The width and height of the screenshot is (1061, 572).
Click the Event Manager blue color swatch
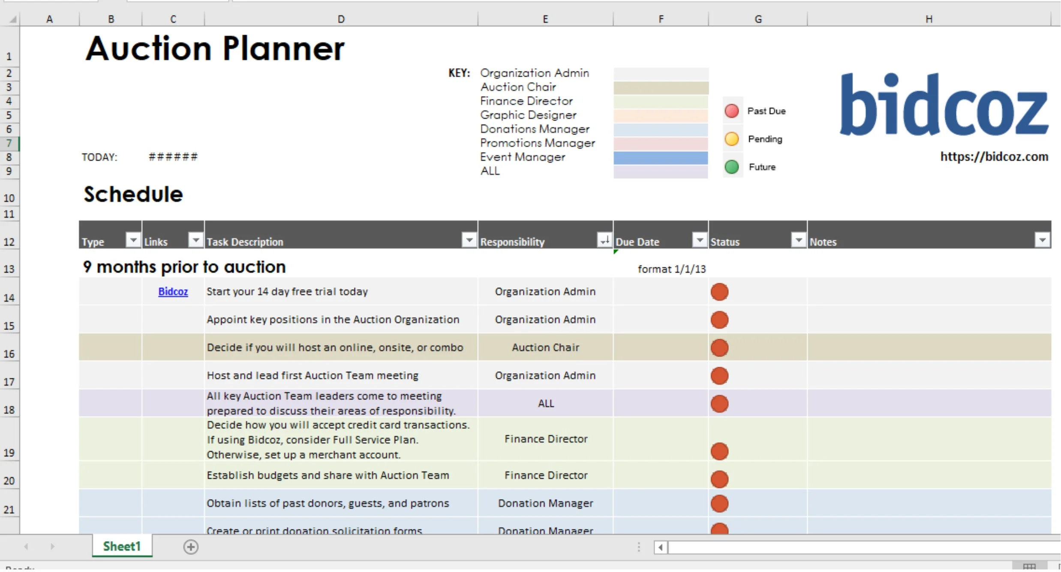coord(661,158)
